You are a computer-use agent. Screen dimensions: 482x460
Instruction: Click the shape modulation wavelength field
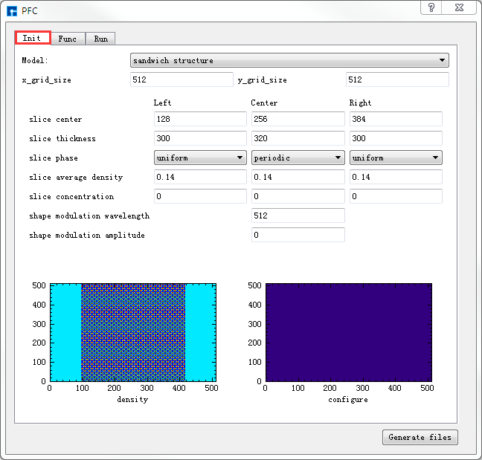(298, 216)
